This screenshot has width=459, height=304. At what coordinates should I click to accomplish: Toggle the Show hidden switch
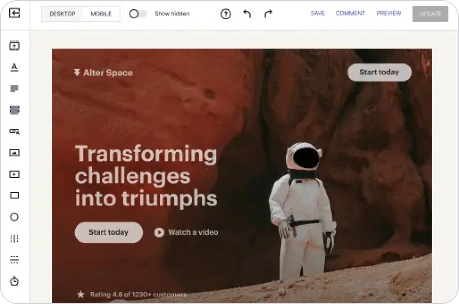click(138, 14)
